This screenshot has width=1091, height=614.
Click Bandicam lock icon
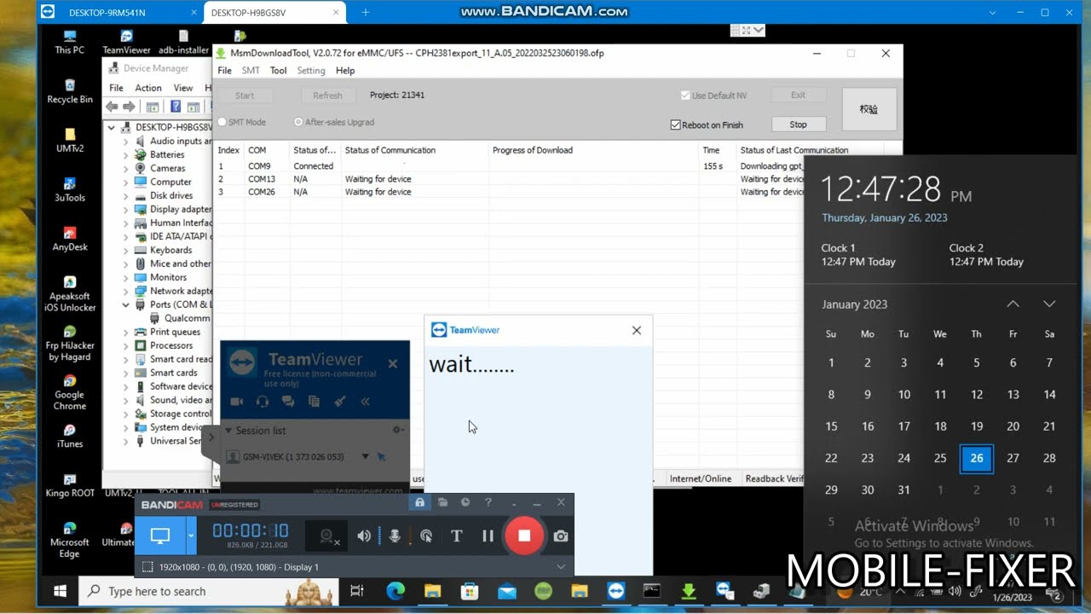coord(419,503)
